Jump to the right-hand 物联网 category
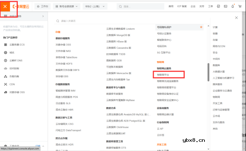Image resolution: width=246 pixels, height=151 pixels. (x=216, y=97)
